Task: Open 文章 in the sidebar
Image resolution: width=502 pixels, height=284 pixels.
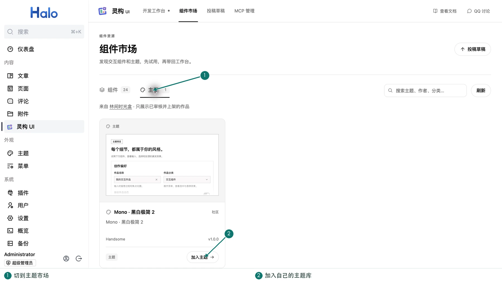Action: 44,76
